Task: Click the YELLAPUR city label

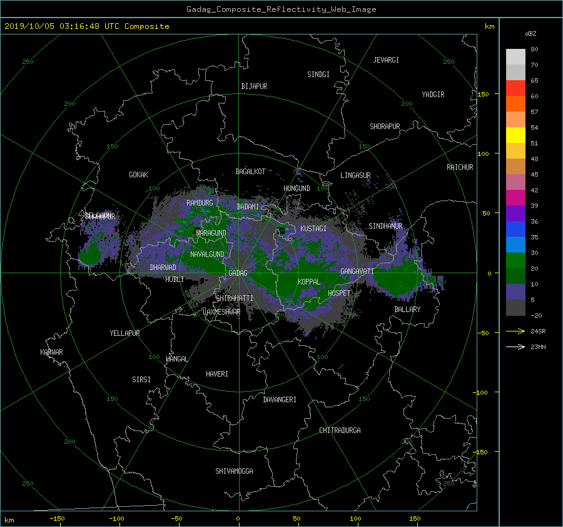Action: pos(124,333)
